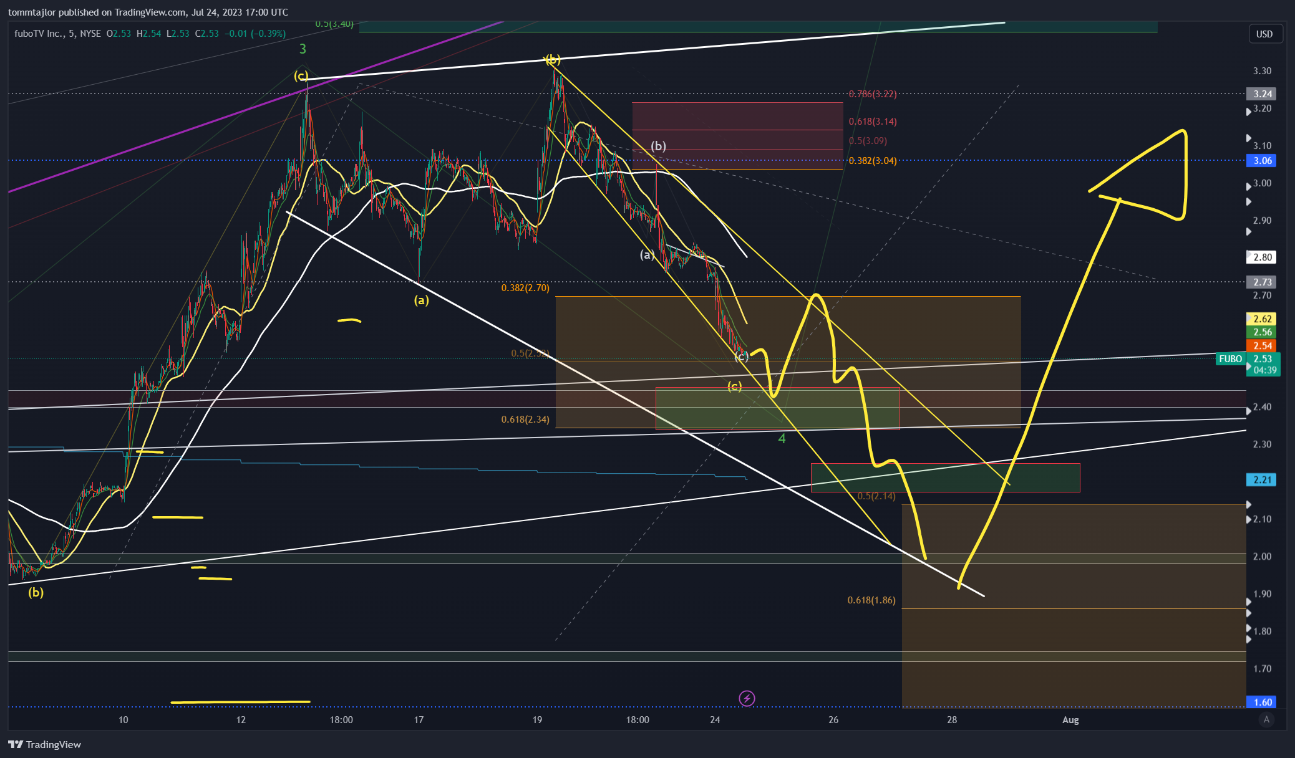1295x758 pixels.
Task: Click the green wave 4 label
Action: [782, 439]
